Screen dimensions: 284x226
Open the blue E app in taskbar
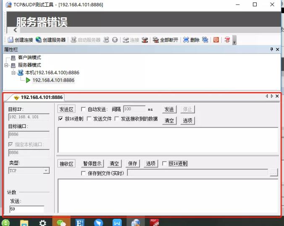point(80,223)
